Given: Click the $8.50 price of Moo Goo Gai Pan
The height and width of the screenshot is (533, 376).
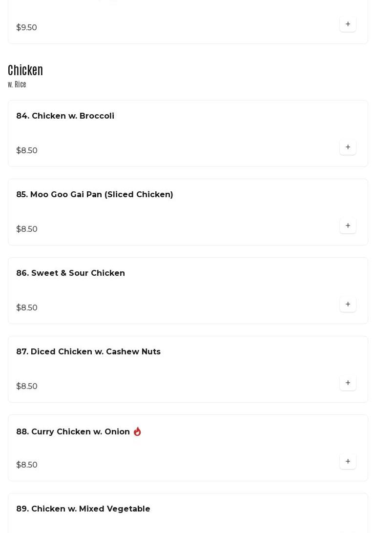Looking at the screenshot, I should tap(27, 229).
